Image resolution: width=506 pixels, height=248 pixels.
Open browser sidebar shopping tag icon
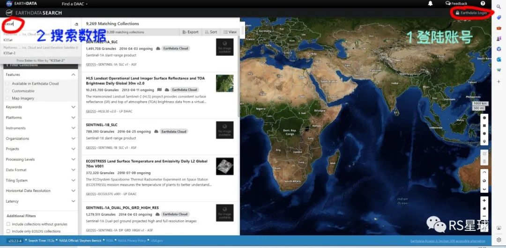pos(499,17)
